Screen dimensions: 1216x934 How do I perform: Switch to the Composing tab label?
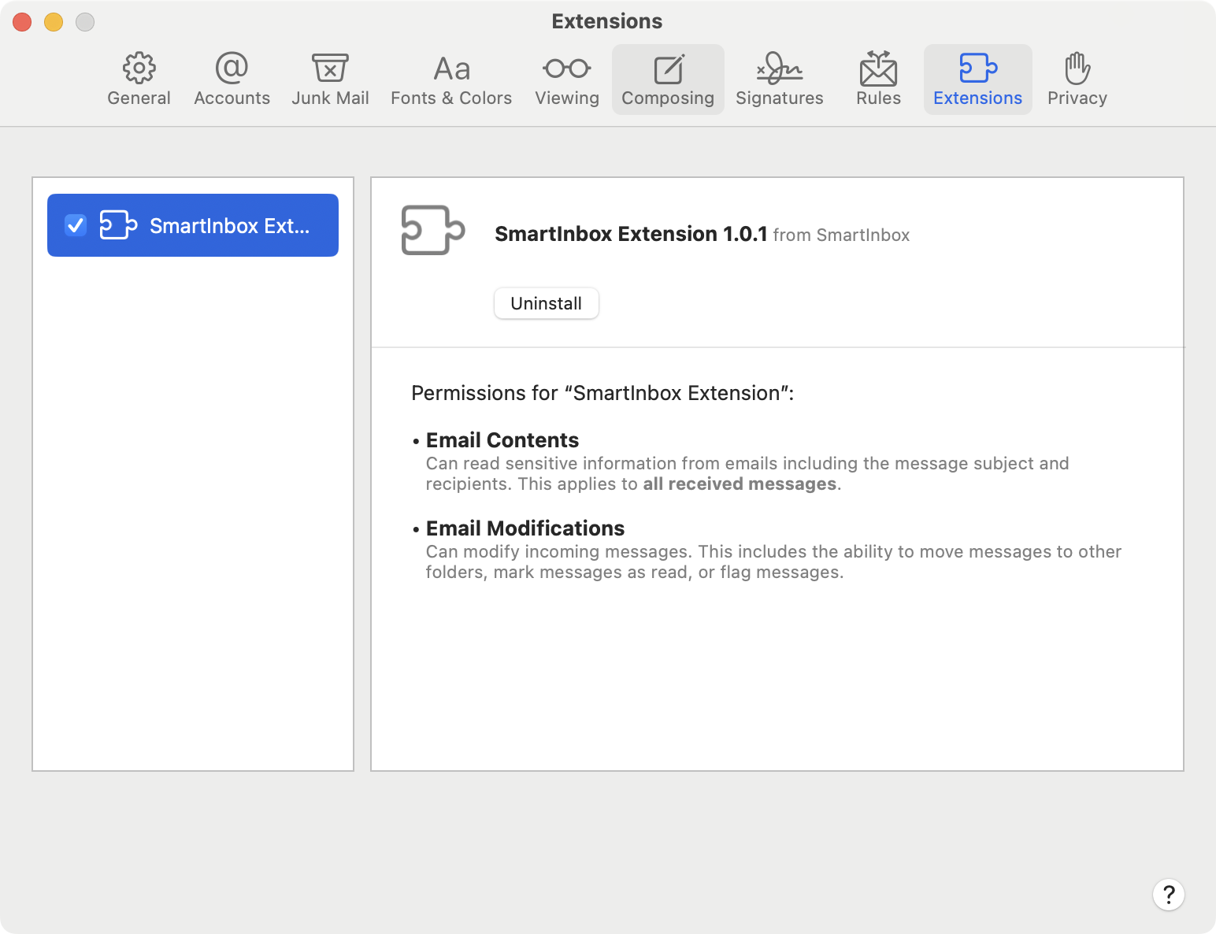tap(668, 98)
